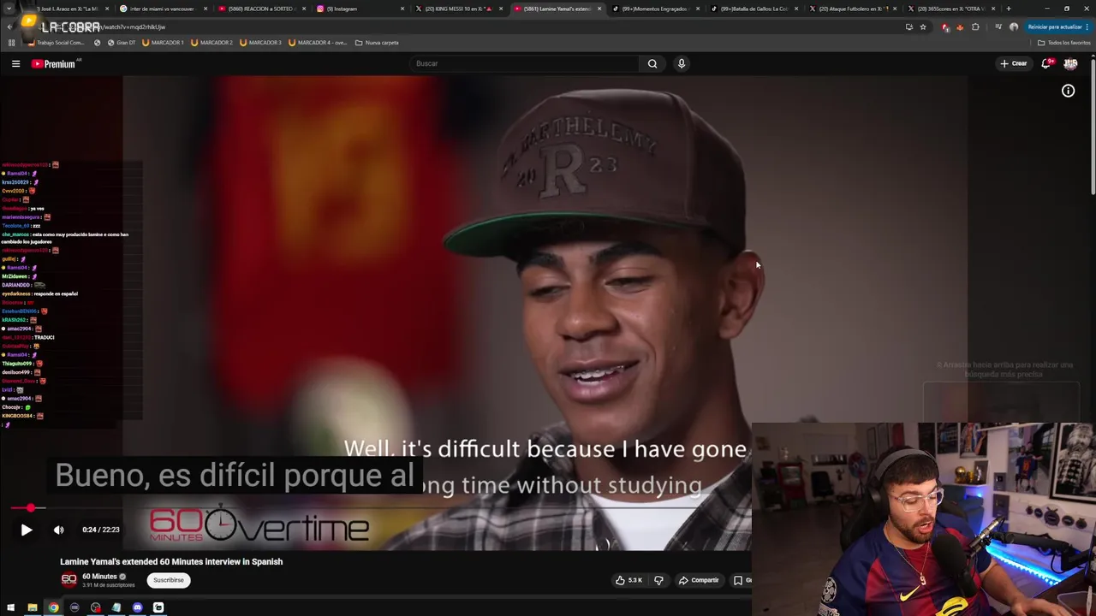Open the Chrome extensions puzzle icon
Screen dimensions: 1096x616
tap(975, 27)
